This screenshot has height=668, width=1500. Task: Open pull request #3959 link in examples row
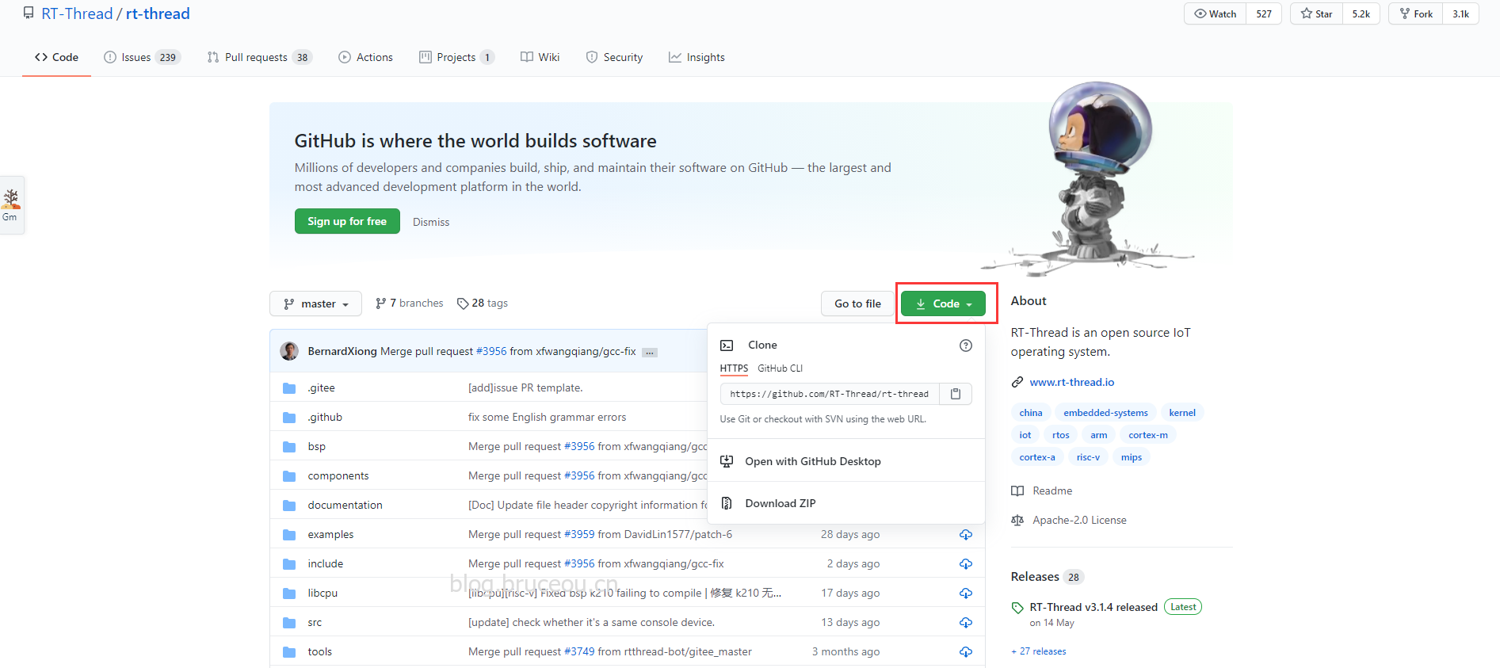[579, 535]
